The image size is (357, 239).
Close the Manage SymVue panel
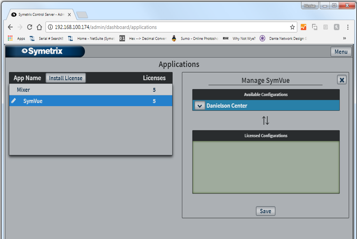342,80
